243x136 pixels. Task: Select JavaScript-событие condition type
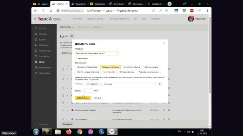pyautogui.click(x=132, y=67)
